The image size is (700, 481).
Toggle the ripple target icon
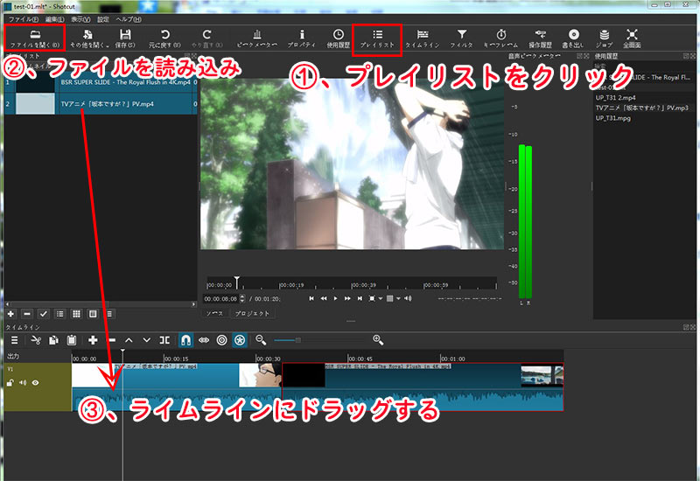[221, 340]
